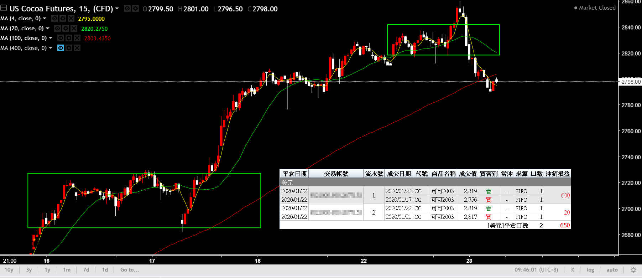The width and height of the screenshot is (642, 278).
Task: Open MA (4, close, 0) settings gear
Action: tap(63, 18)
